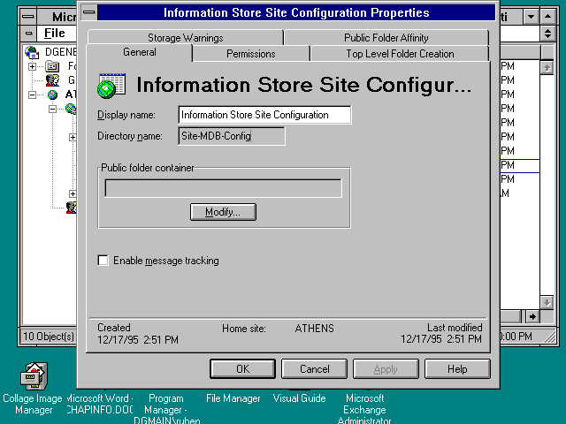Expand the folder node with plus box
The width and height of the screenshot is (566, 424).
pos(32,66)
